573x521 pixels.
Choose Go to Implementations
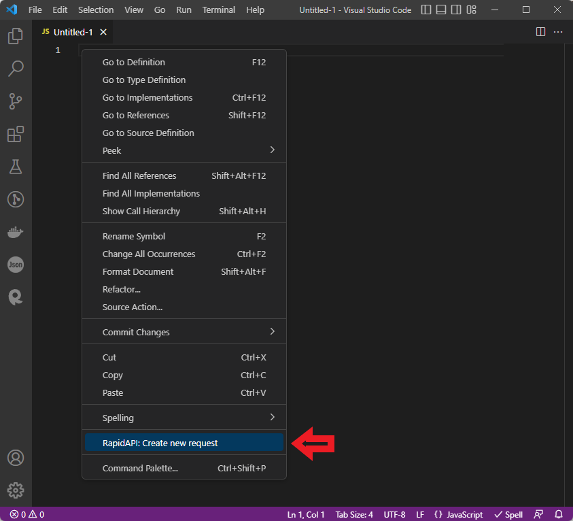184,98
